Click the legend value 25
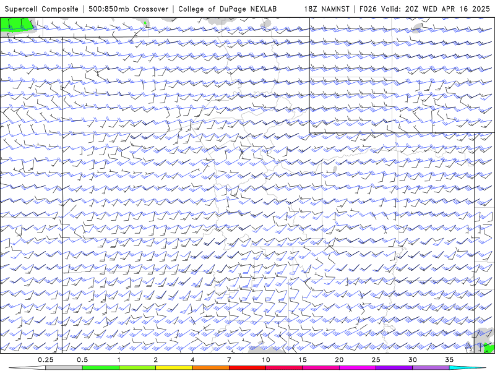Viewport: 495px width, 371px height. [x=376, y=360]
